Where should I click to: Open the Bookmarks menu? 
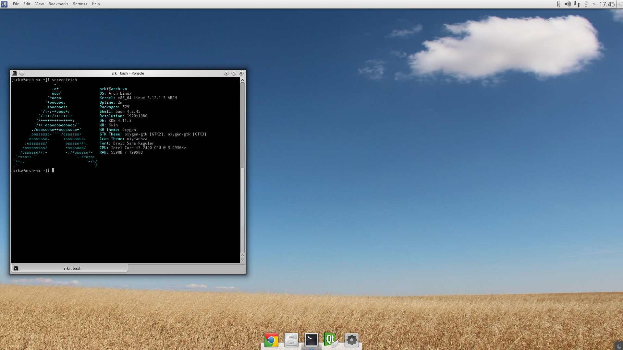[58, 4]
